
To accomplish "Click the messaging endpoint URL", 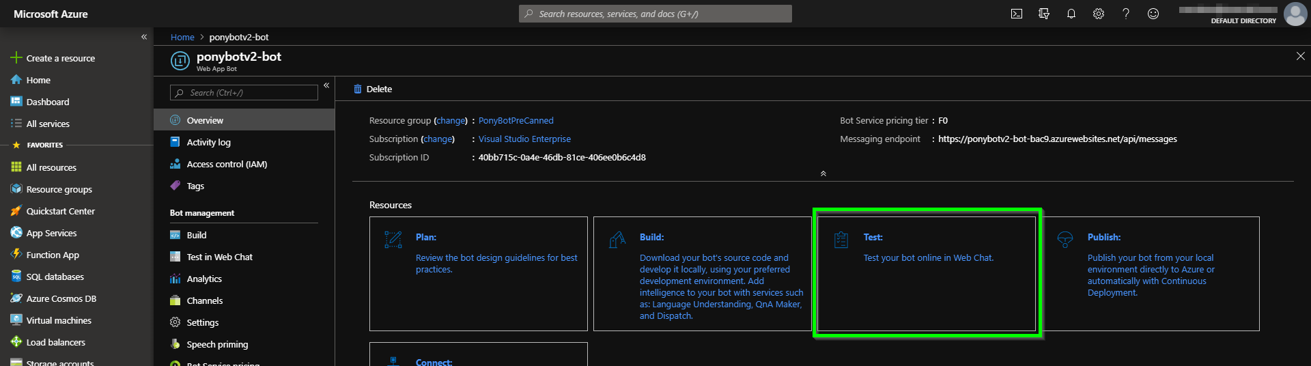I will [1058, 139].
